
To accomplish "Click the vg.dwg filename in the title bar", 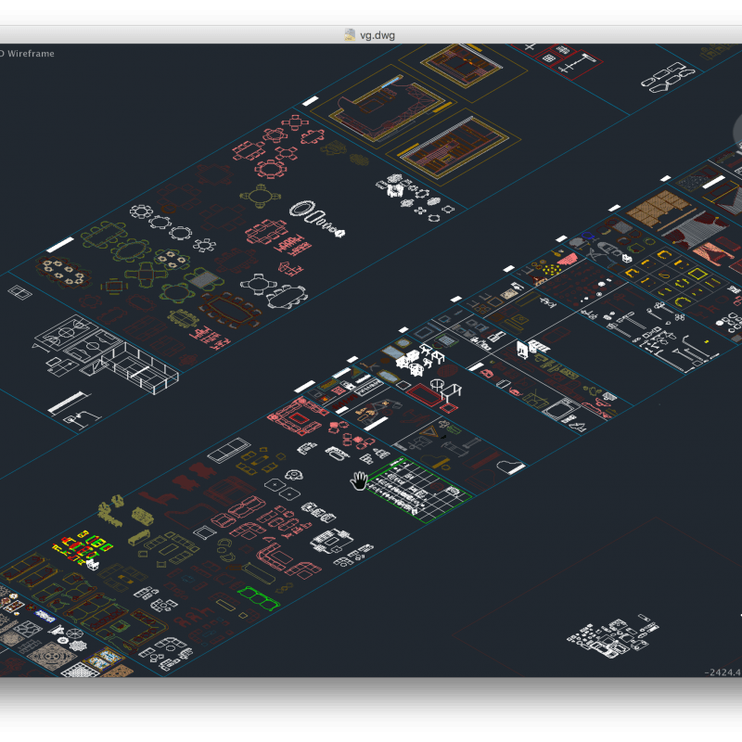I will 376,33.
